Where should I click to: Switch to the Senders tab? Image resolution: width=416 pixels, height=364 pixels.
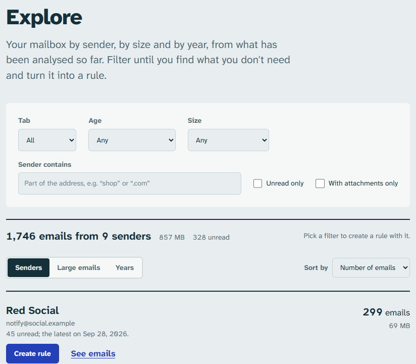pos(28,267)
